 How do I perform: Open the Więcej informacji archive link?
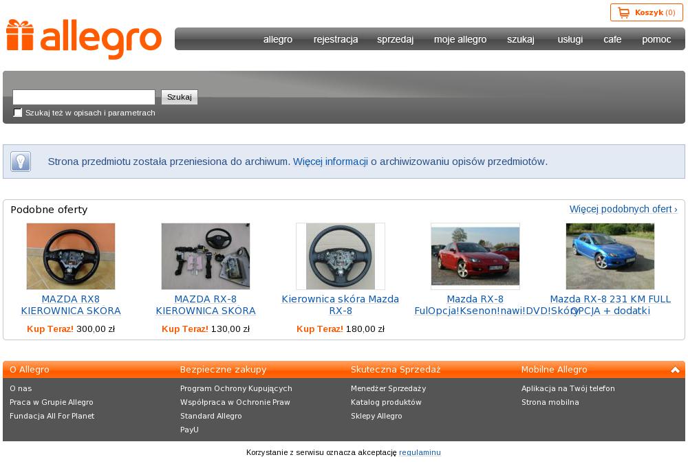point(330,162)
